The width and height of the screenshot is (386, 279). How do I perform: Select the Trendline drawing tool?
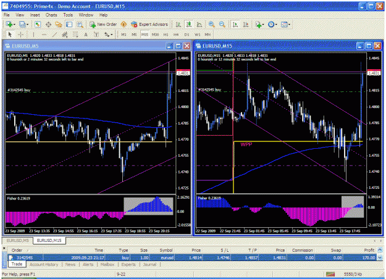click(x=54, y=35)
